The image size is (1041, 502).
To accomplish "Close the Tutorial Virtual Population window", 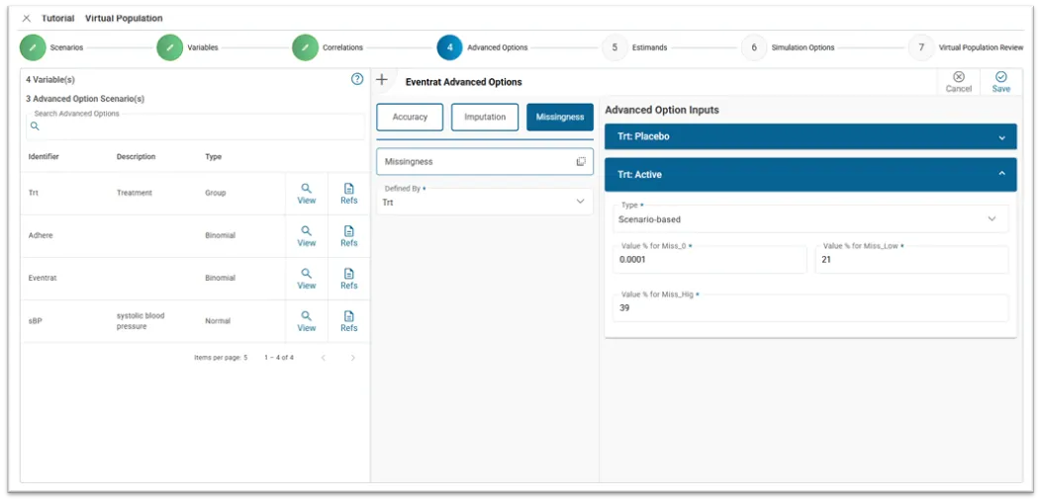I will (27, 18).
